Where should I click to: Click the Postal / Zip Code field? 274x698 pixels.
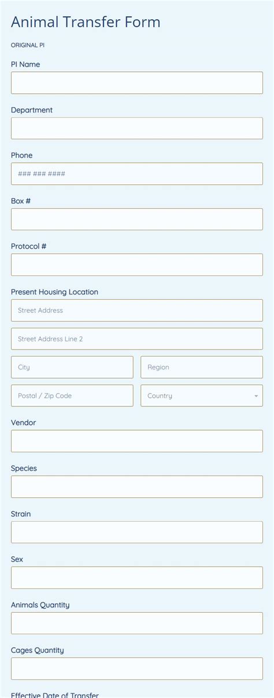click(72, 395)
